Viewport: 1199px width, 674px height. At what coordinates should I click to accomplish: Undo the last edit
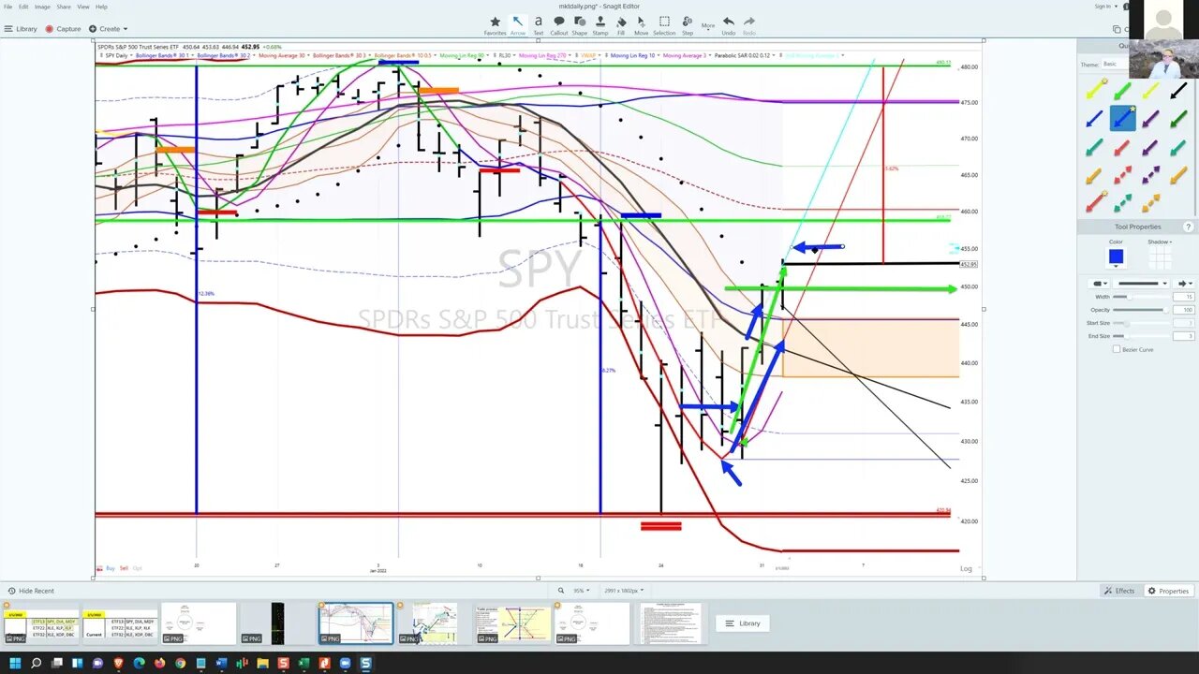click(729, 25)
